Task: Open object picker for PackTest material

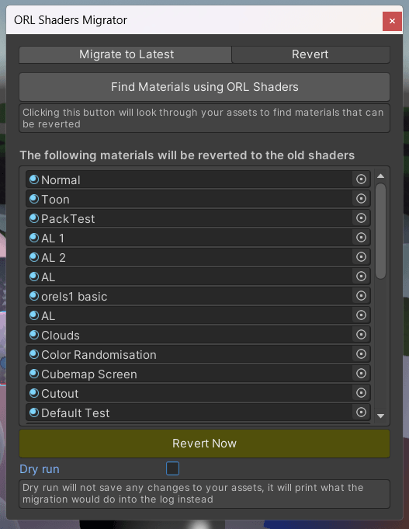Action: coord(361,218)
